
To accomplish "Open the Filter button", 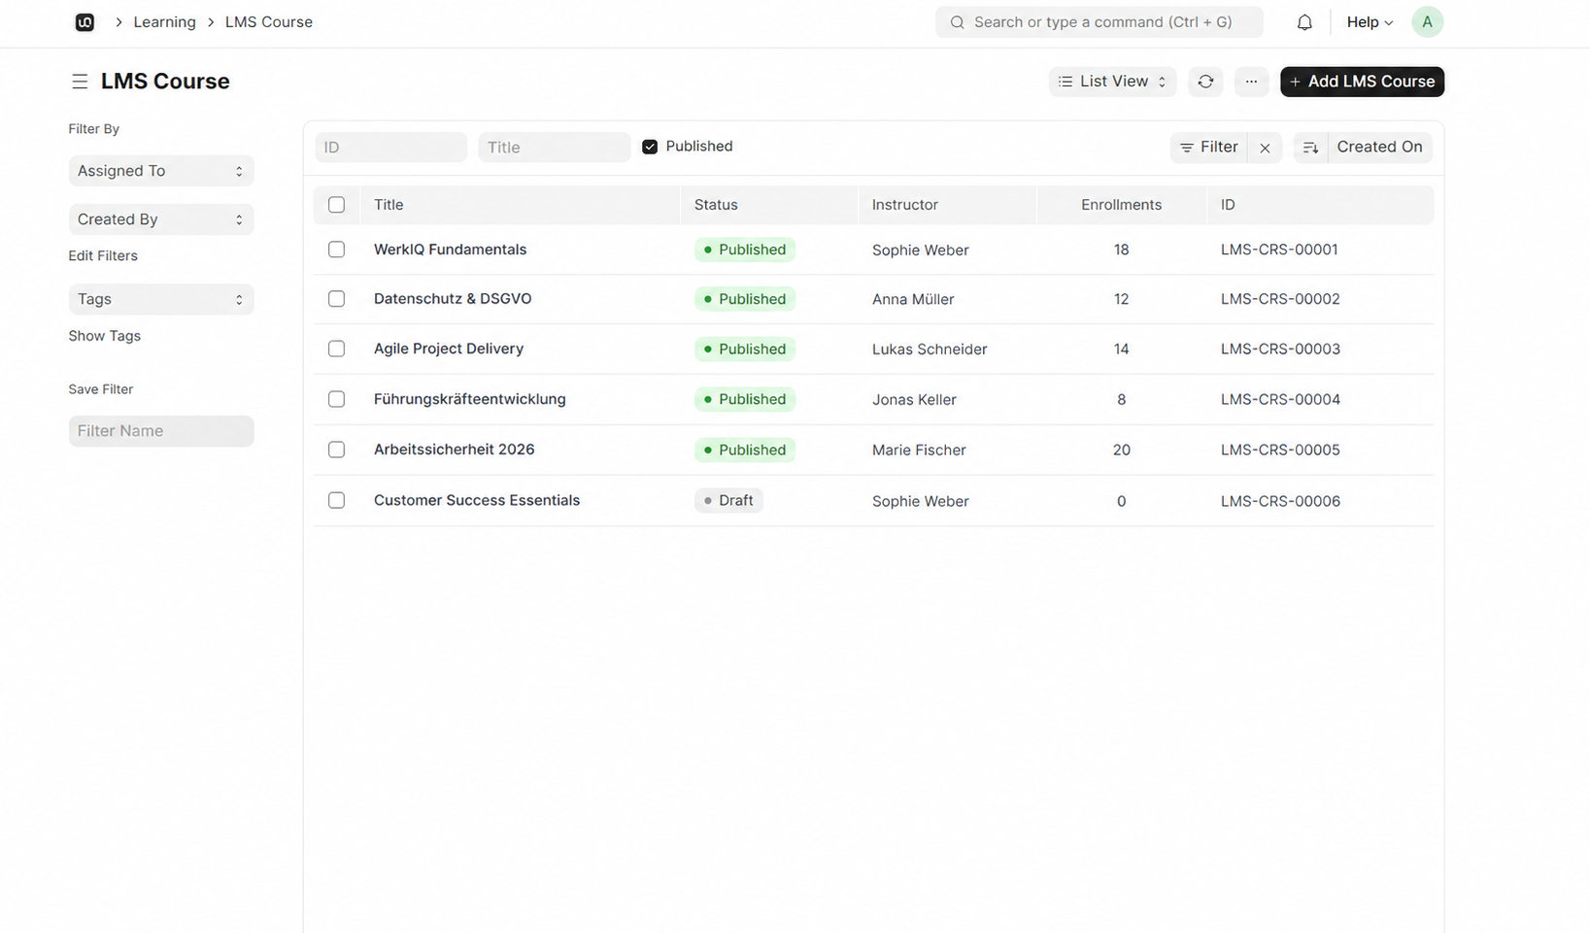I will pos(1209,148).
